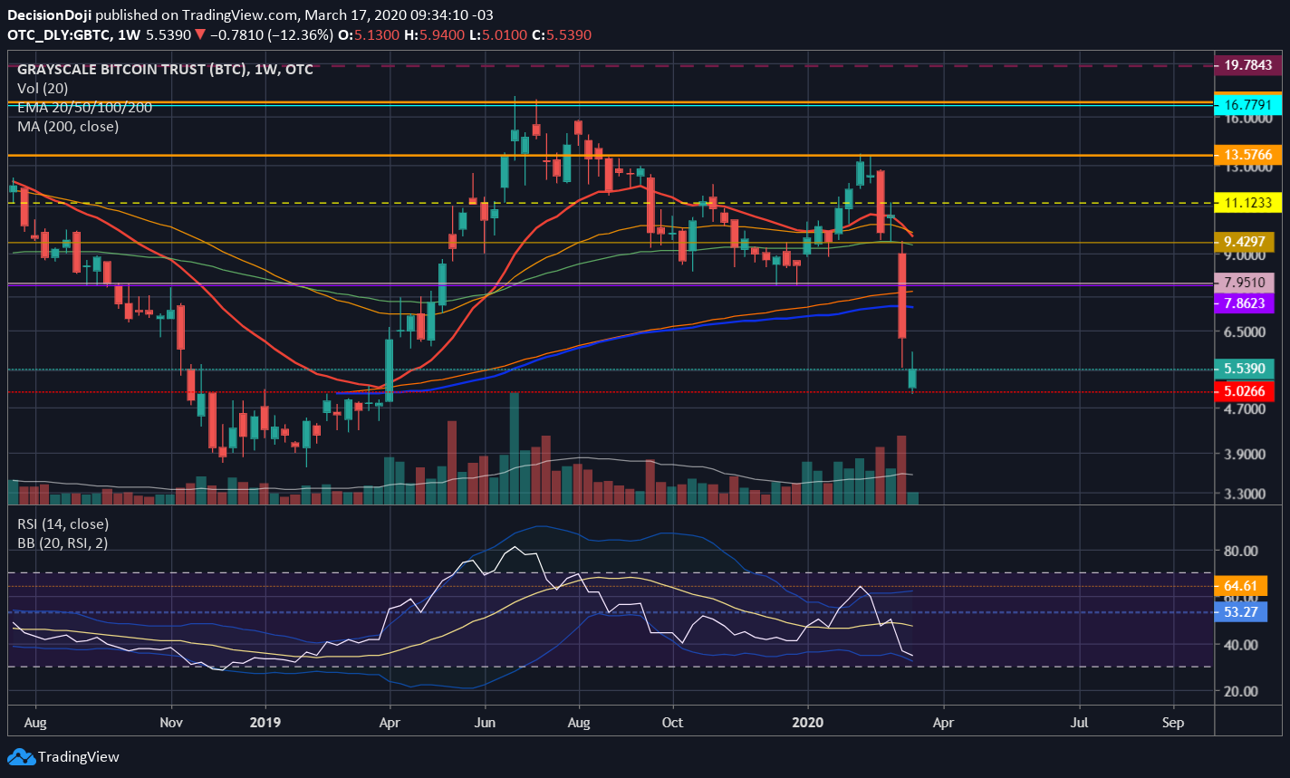Click the 40.00 RSI scale value

1240,645
